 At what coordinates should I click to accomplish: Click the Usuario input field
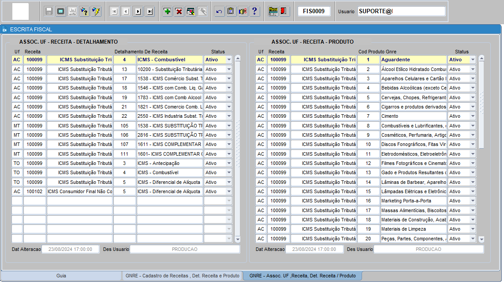point(401,11)
